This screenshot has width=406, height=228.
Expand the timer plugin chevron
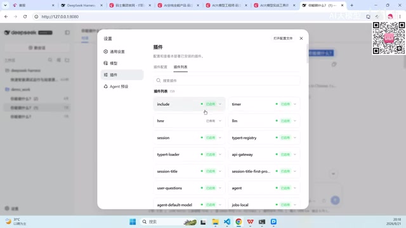tap(294, 104)
